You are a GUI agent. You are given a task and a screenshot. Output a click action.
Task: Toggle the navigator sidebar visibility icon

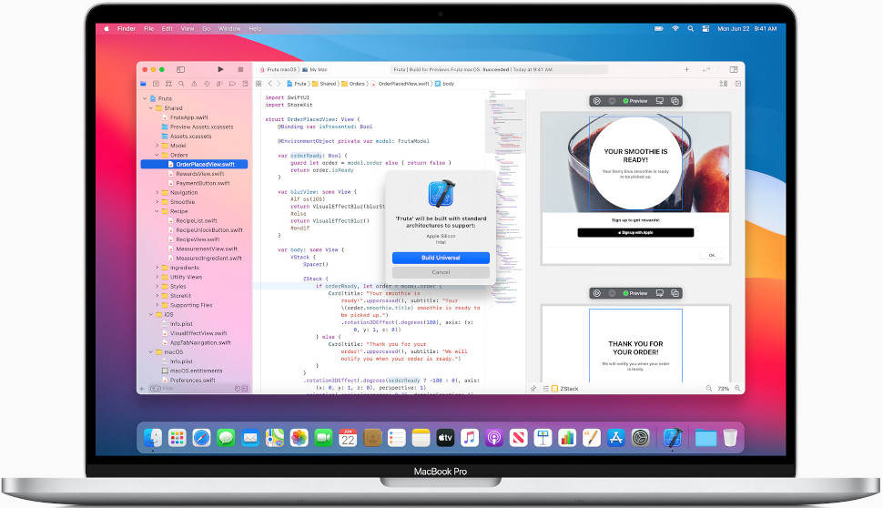point(181,69)
